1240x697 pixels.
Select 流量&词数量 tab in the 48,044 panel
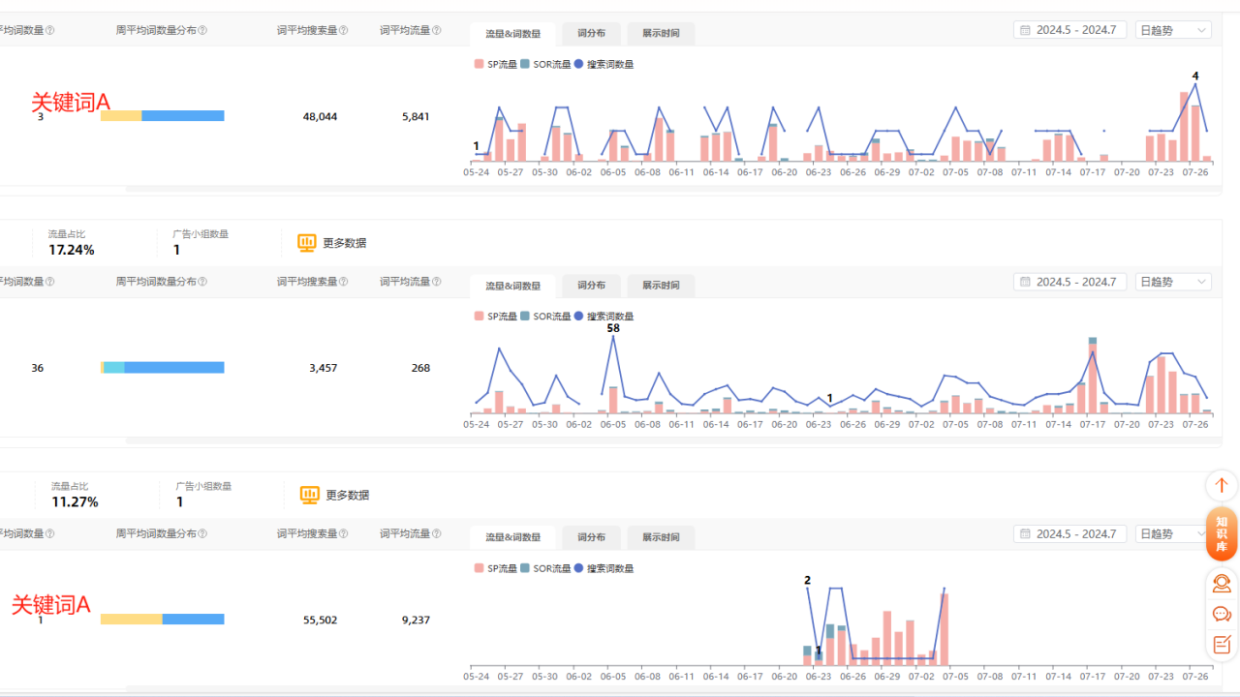512,34
